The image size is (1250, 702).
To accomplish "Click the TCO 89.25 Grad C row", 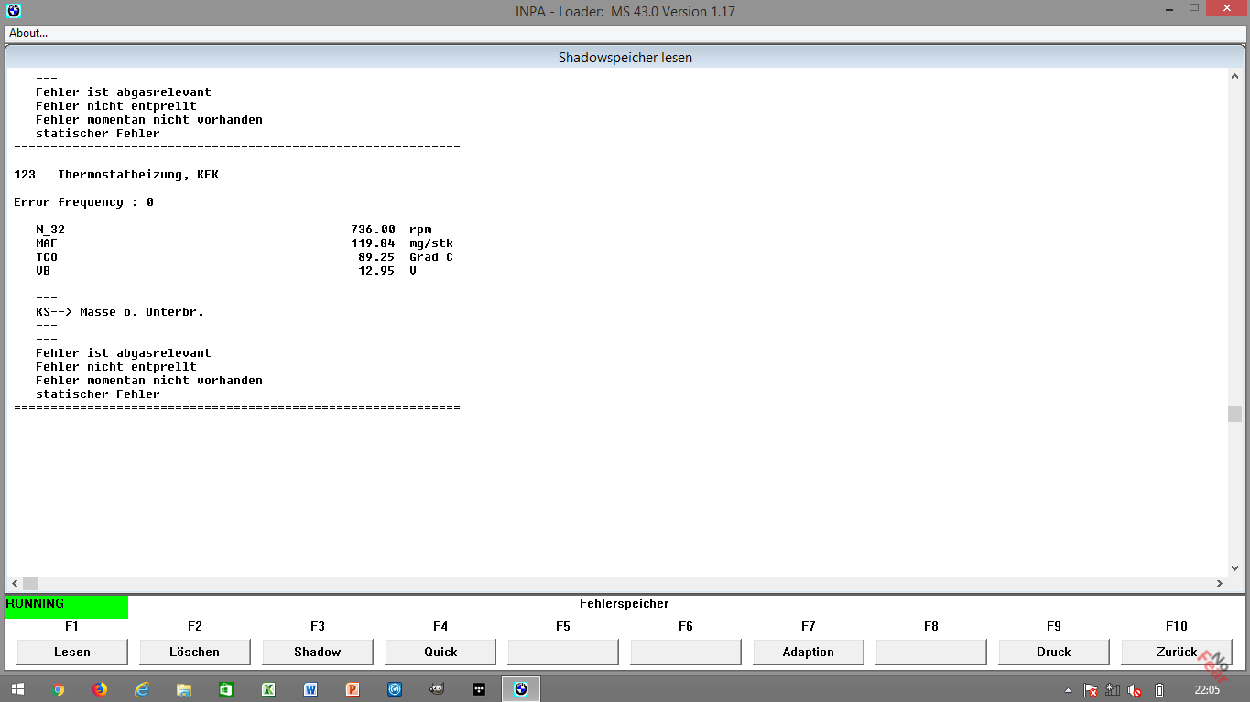I will [245, 257].
